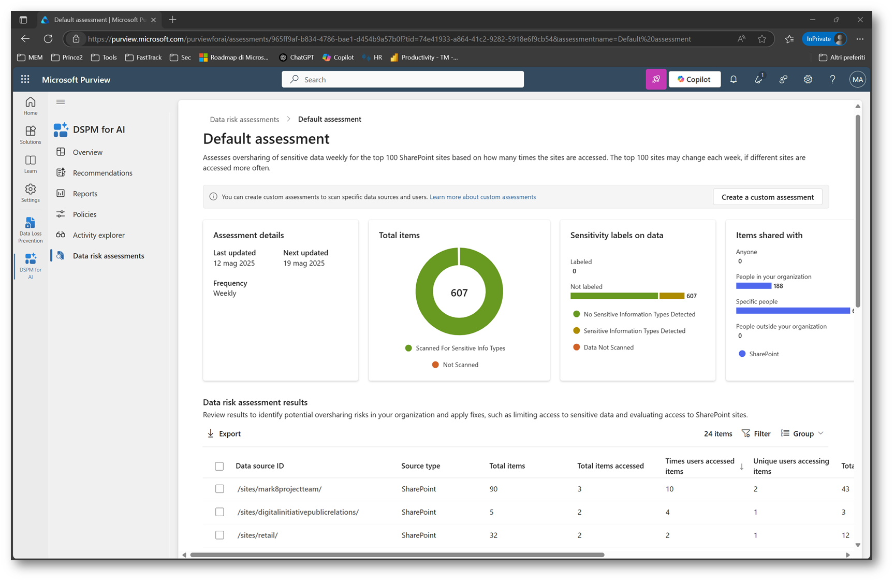The height and width of the screenshot is (582, 894).
Task: Click the horizontal scrollbar thumb
Action: coord(397,555)
